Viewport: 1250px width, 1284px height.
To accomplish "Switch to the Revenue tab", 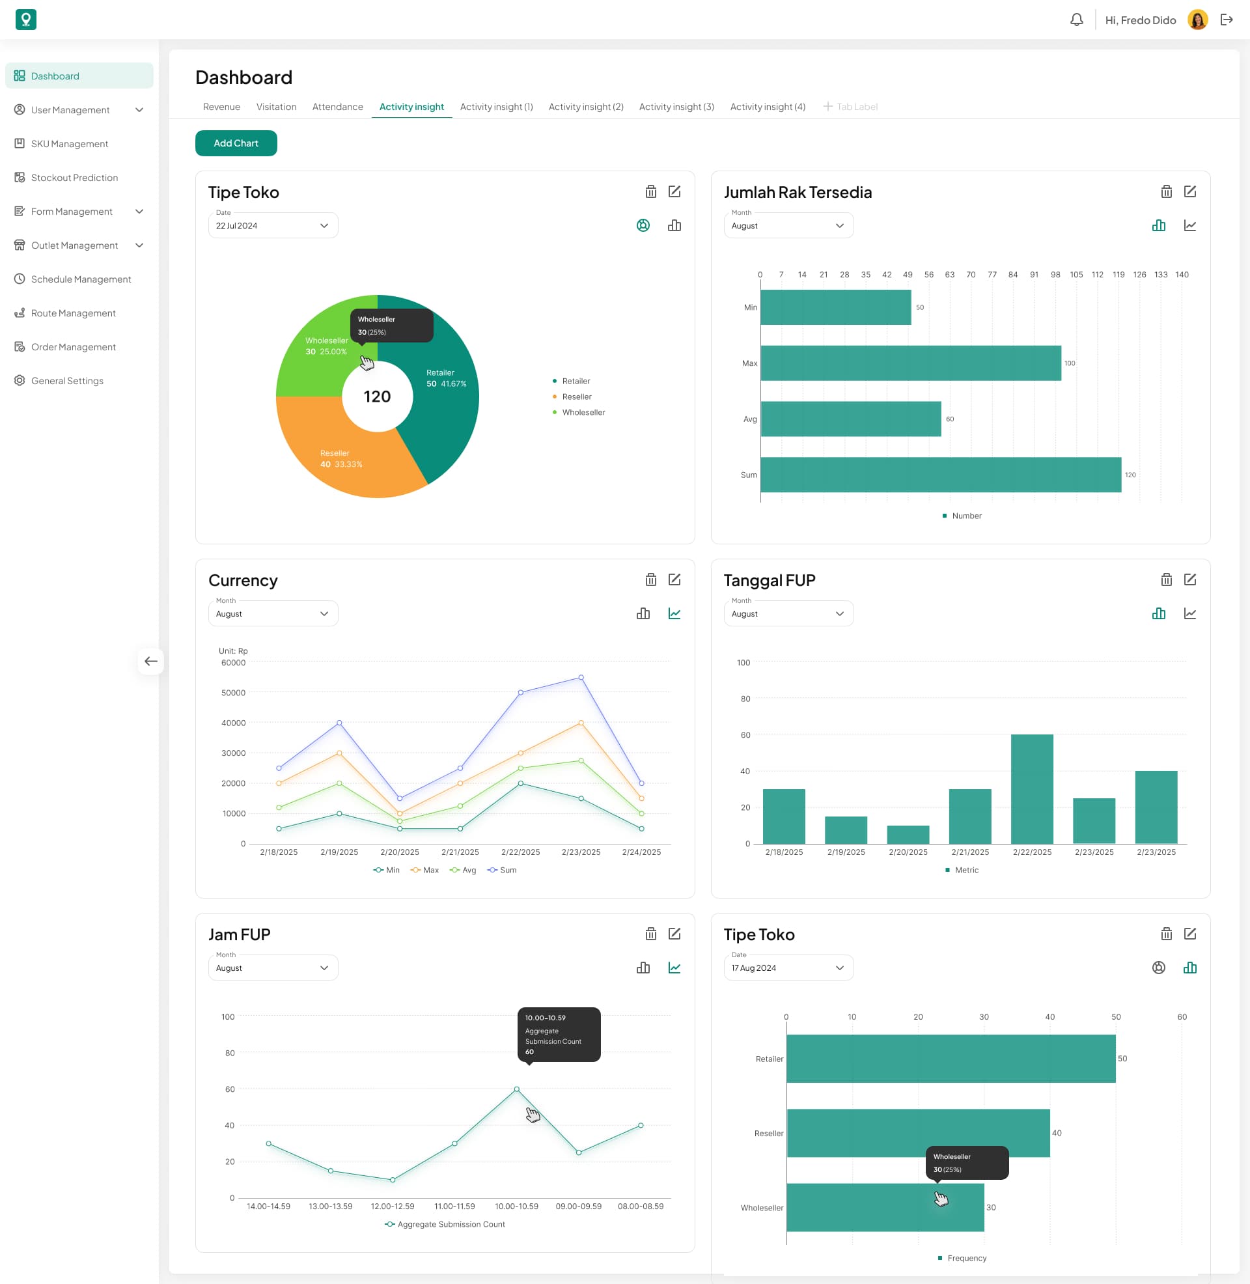I will pos(221,107).
